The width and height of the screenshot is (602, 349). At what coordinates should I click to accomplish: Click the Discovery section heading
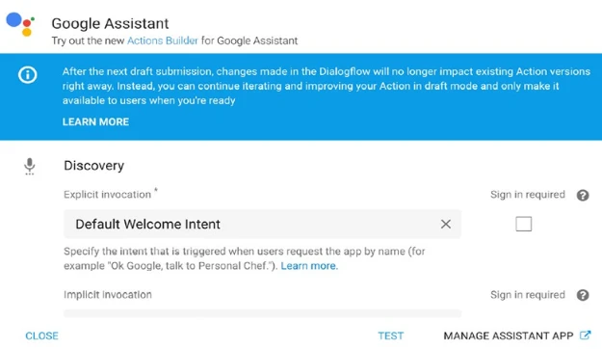93,166
